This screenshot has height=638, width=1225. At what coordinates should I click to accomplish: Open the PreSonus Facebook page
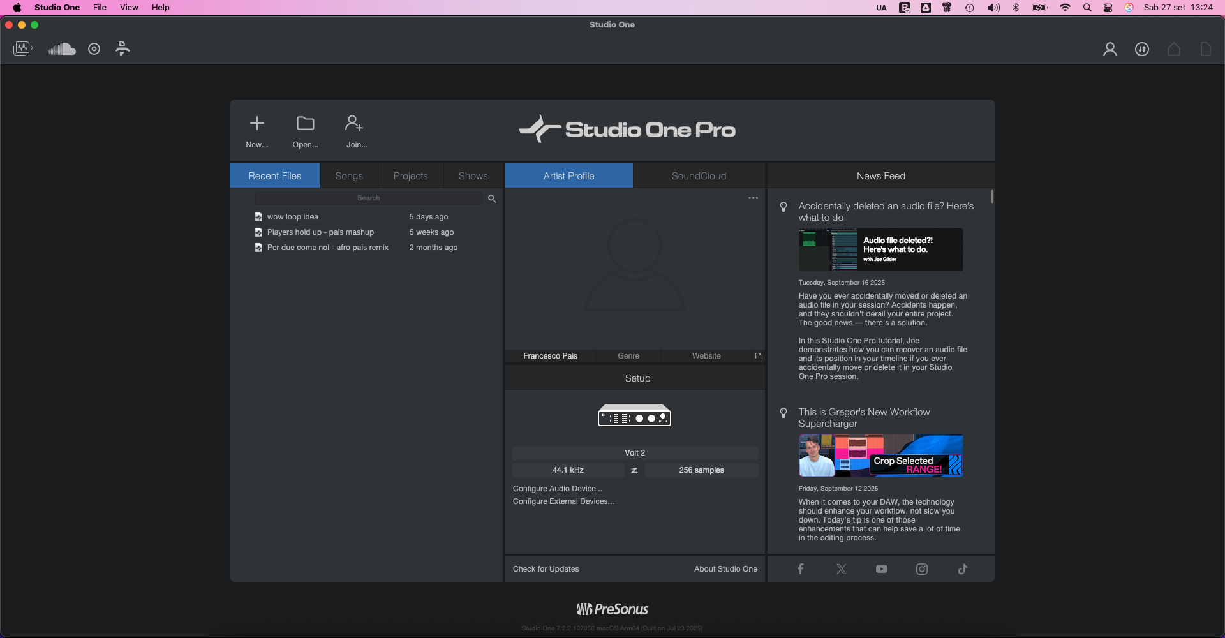(800, 569)
